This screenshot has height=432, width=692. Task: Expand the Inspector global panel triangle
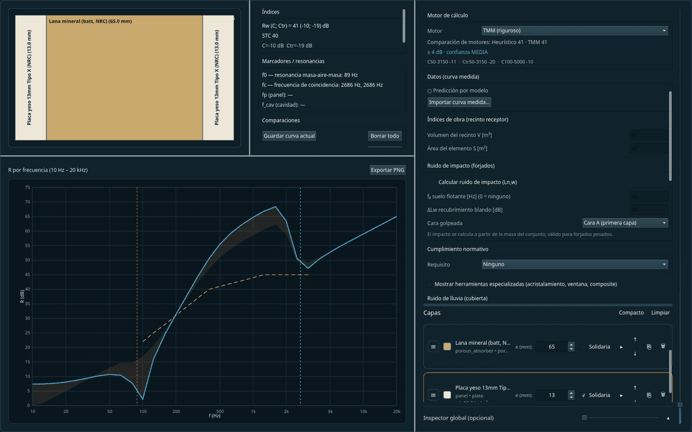[x=668, y=418]
